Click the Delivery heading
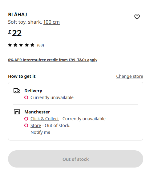 (33, 91)
